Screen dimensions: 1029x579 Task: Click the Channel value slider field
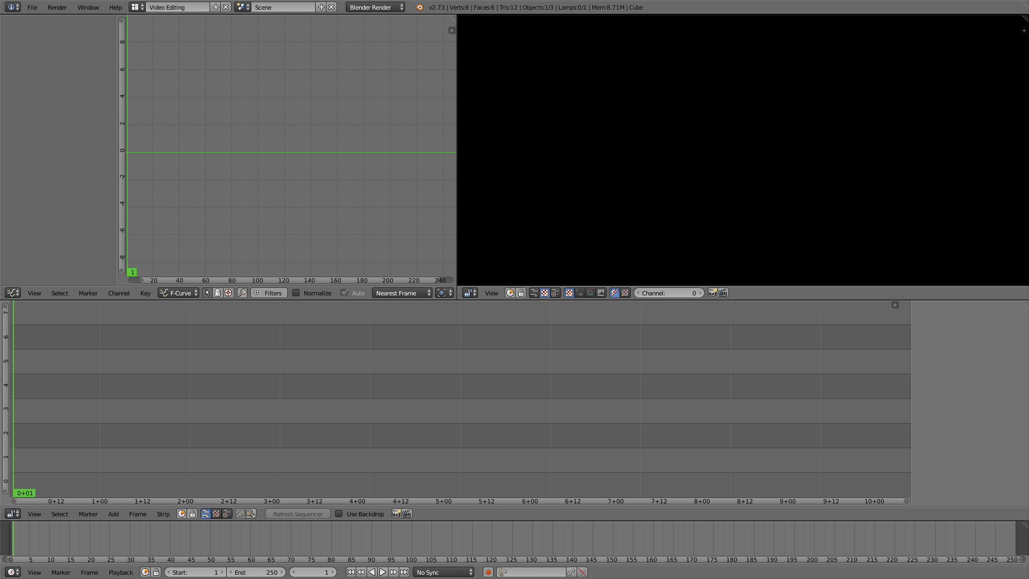668,293
